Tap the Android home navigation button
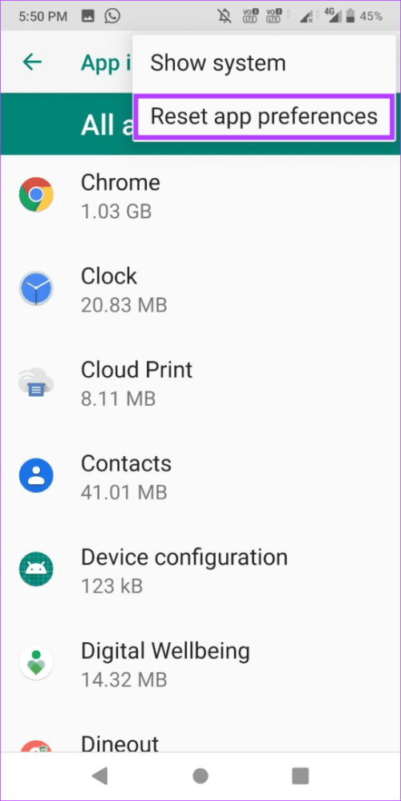Image resolution: width=401 pixels, height=801 pixels. tap(200, 776)
